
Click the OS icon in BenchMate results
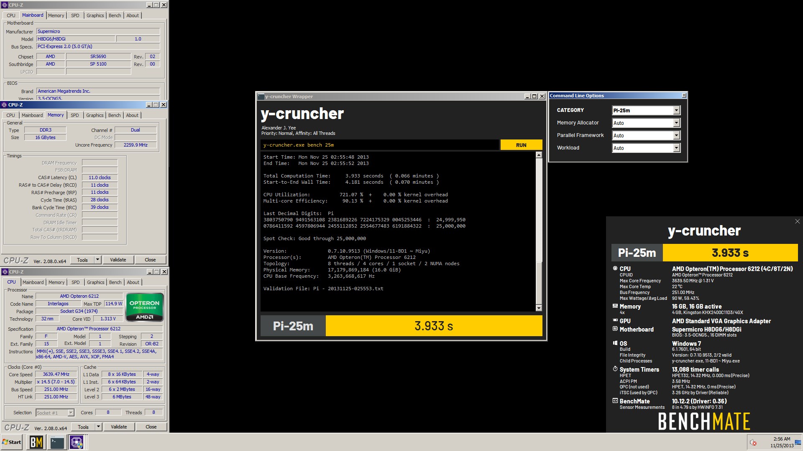click(615, 343)
